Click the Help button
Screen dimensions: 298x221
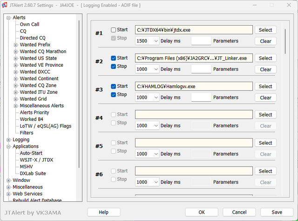click(104, 212)
